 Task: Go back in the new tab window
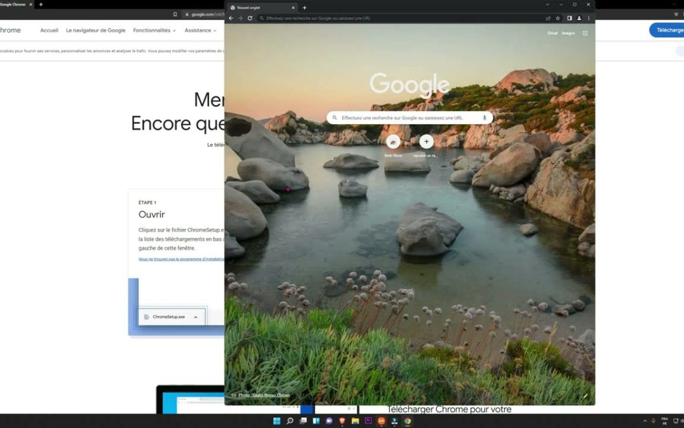(231, 18)
